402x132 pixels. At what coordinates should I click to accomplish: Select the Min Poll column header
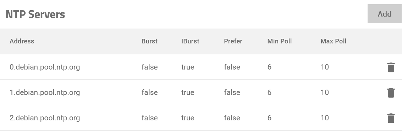point(280,41)
